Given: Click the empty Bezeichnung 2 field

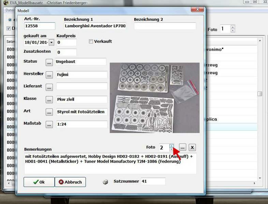Looking at the screenshot, I should click(165, 26).
